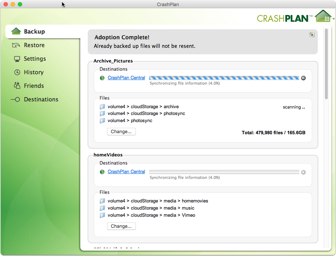336x256 pixels.
Task: Click the homeVideos sync progress bar
Action: click(x=224, y=172)
